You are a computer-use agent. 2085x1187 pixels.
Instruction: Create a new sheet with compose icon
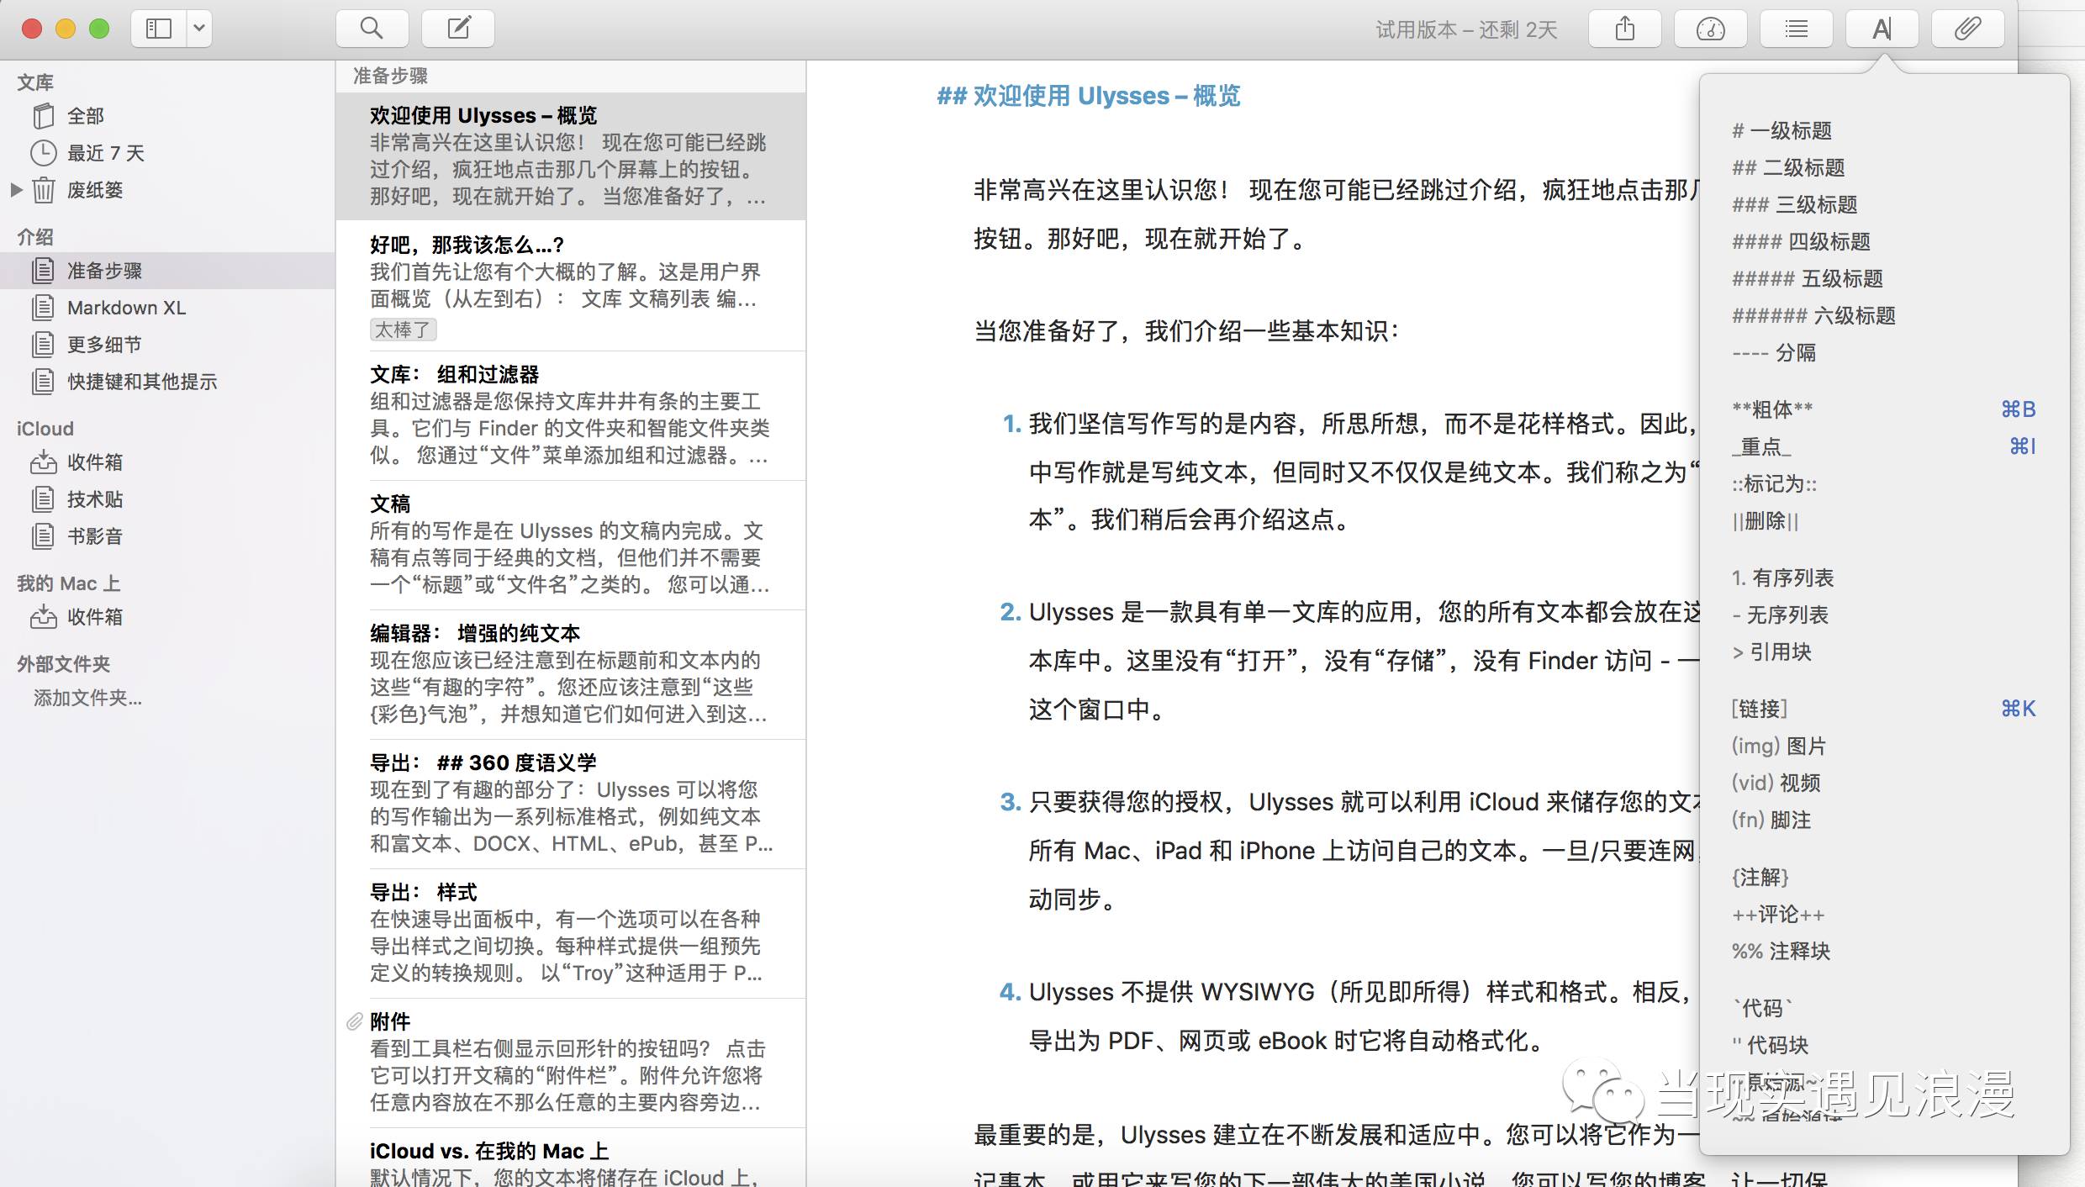(458, 29)
